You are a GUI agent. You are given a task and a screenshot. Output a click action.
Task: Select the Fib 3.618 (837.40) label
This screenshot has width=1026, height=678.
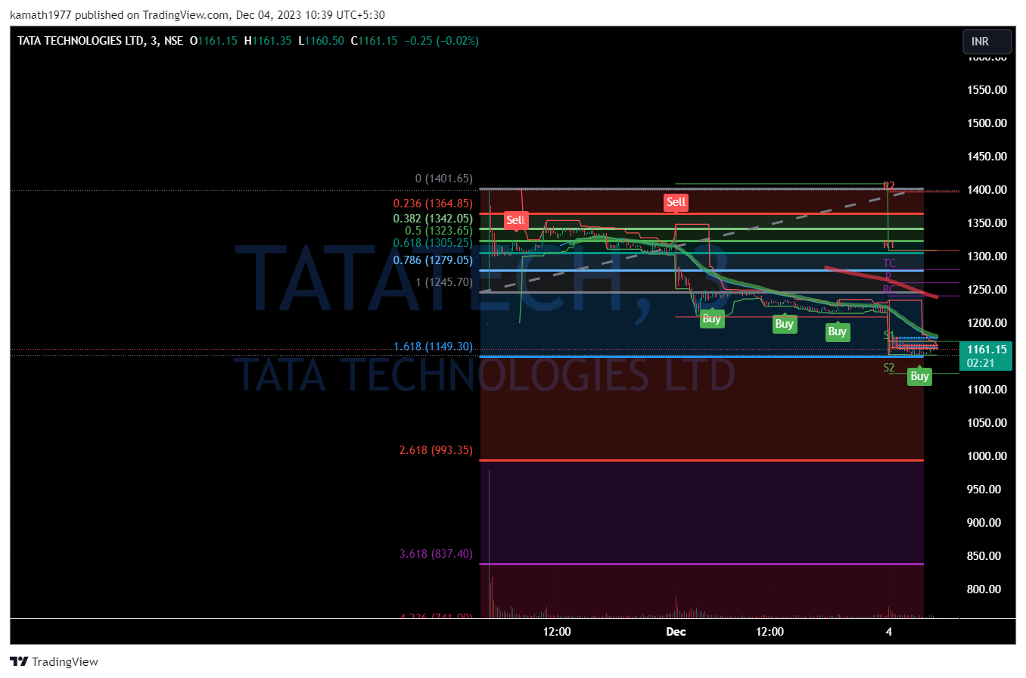(436, 554)
